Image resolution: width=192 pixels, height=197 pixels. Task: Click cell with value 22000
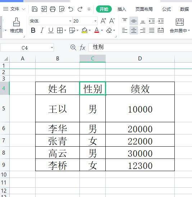click(x=140, y=141)
